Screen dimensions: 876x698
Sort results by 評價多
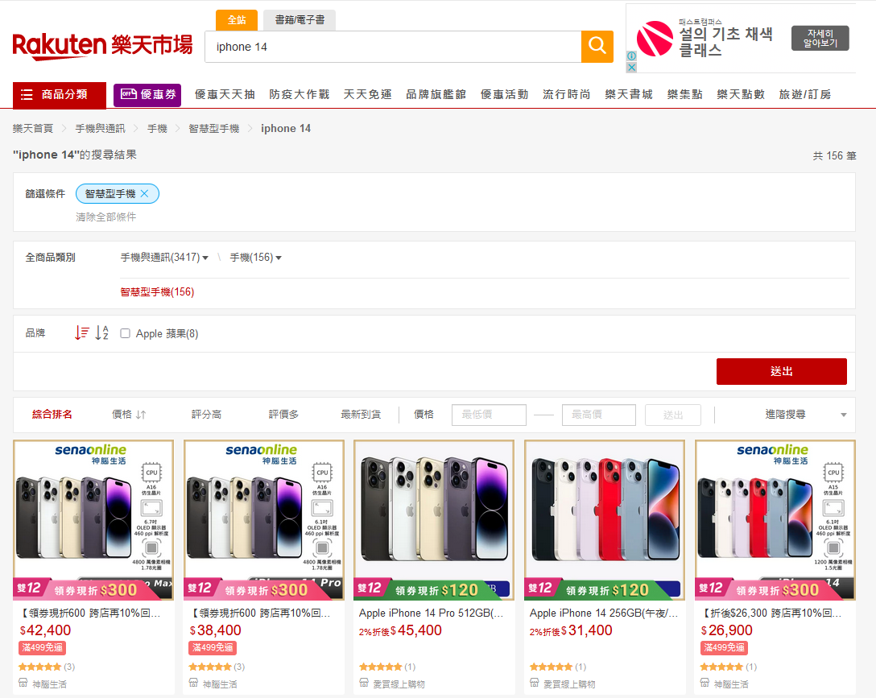283,415
